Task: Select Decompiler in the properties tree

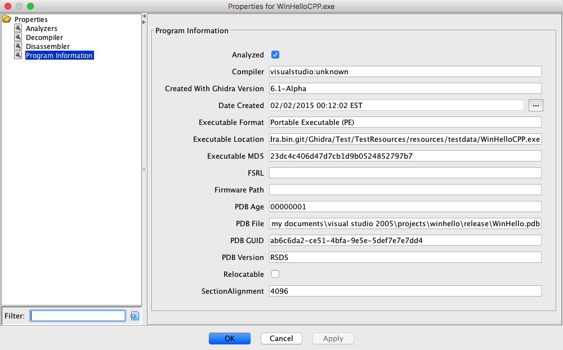Action: (44, 37)
